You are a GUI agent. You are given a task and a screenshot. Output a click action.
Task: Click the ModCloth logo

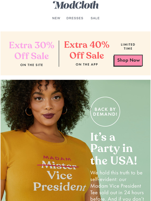(x=75, y=5)
